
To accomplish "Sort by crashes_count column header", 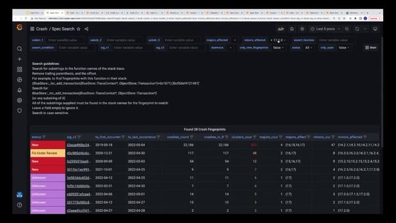I will (178, 137).
